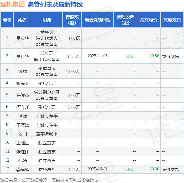Click 吴正华's position 职工代表董事
The height and width of the screenshot is (183, 184).
[x=47, y=59]
